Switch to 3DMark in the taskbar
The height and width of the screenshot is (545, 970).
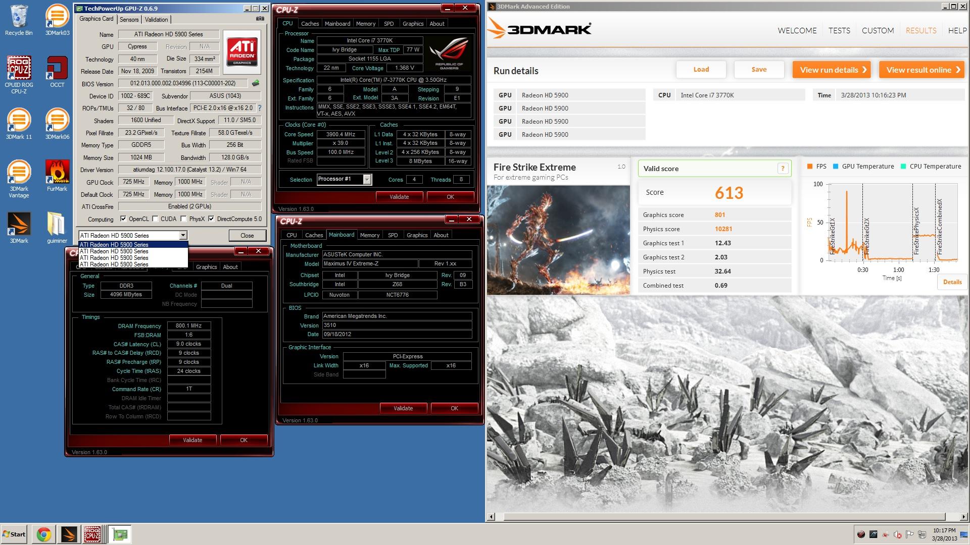tap(68, 534)
